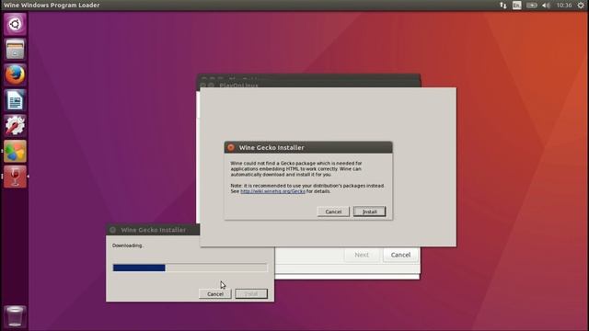This screenshot has height=331, width=589.
Task: Click the Wine Windows Program Loader title
Action: click(52, 6)
